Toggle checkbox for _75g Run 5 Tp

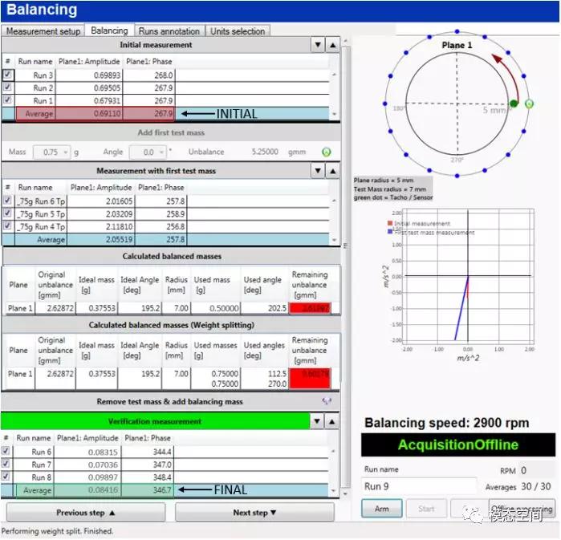click(x=8, y=213)
